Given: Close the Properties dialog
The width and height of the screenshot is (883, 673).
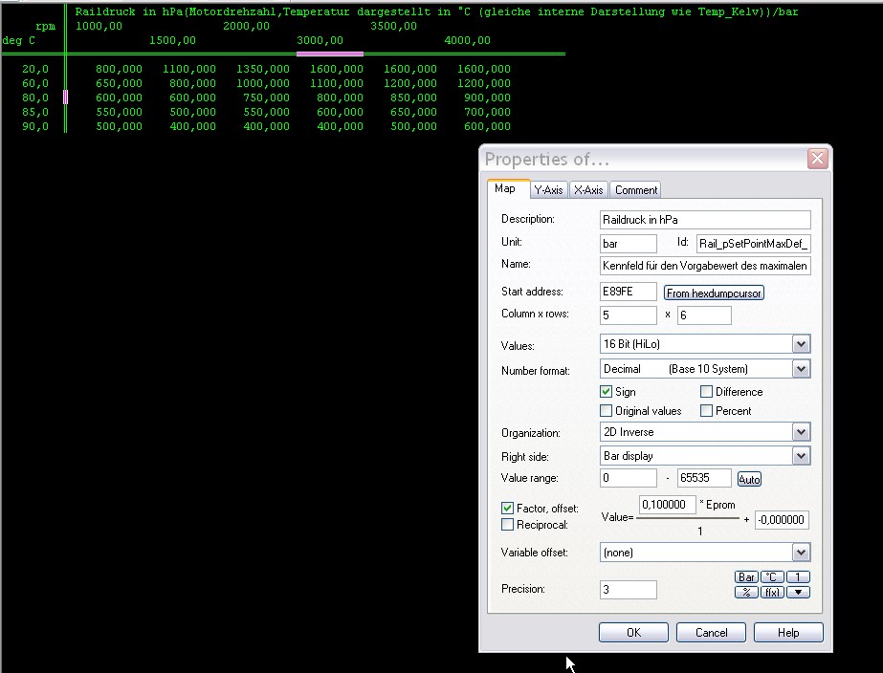Looking at the screenshot, I should tap(817, 159).
